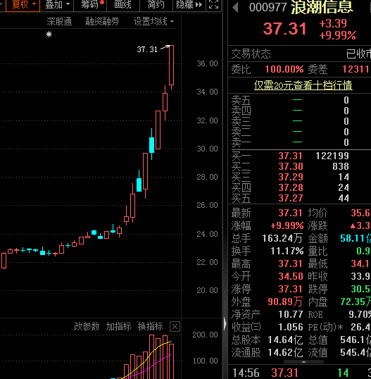Click the star marker above the chart
The width and height of the screenshot is (371, 379).
pos(49,35)
